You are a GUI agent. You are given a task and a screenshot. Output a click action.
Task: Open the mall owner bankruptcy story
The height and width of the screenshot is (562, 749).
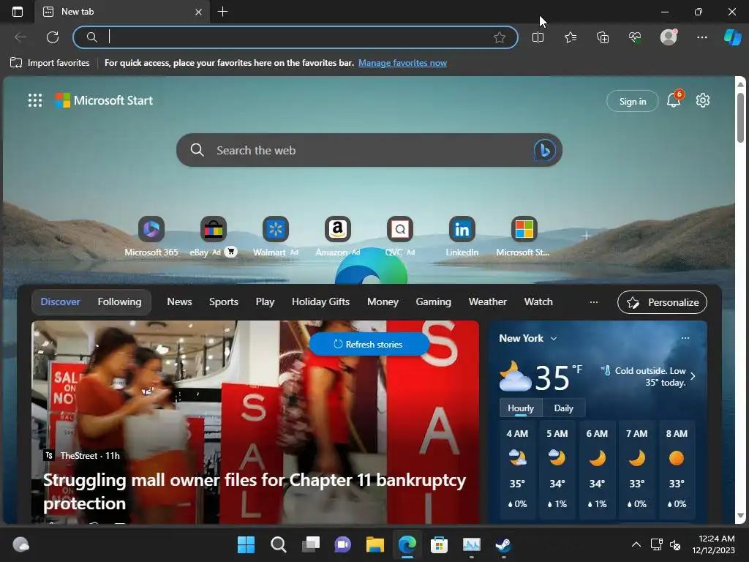pyautogui.click(x=254, y=491)
